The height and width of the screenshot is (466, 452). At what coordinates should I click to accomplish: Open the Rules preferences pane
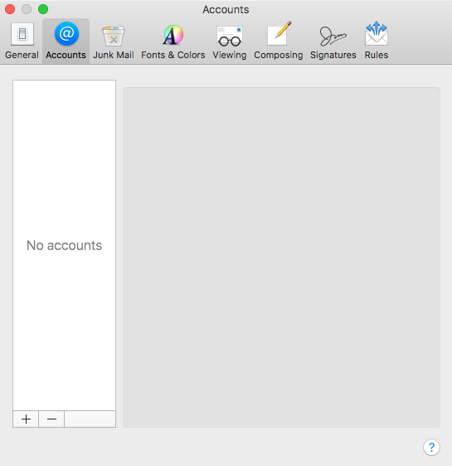(x=377, y=41)
